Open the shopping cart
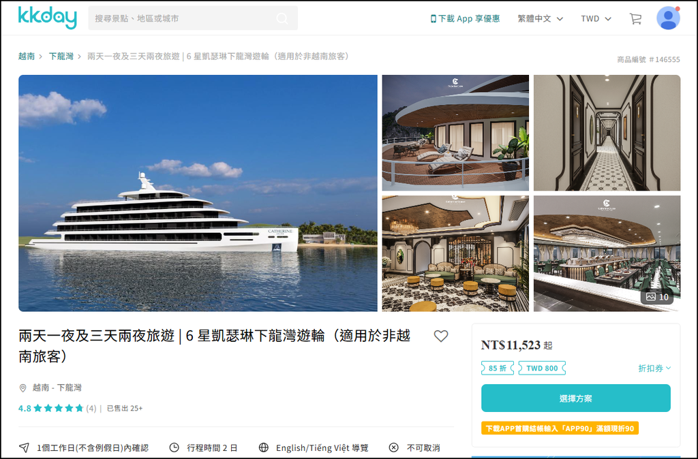Viewport: 698px width, 459px height. pyautogui.click(x=635, y=18)
